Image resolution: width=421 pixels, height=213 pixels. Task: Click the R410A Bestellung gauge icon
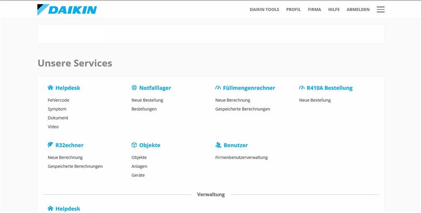point(302,88)
